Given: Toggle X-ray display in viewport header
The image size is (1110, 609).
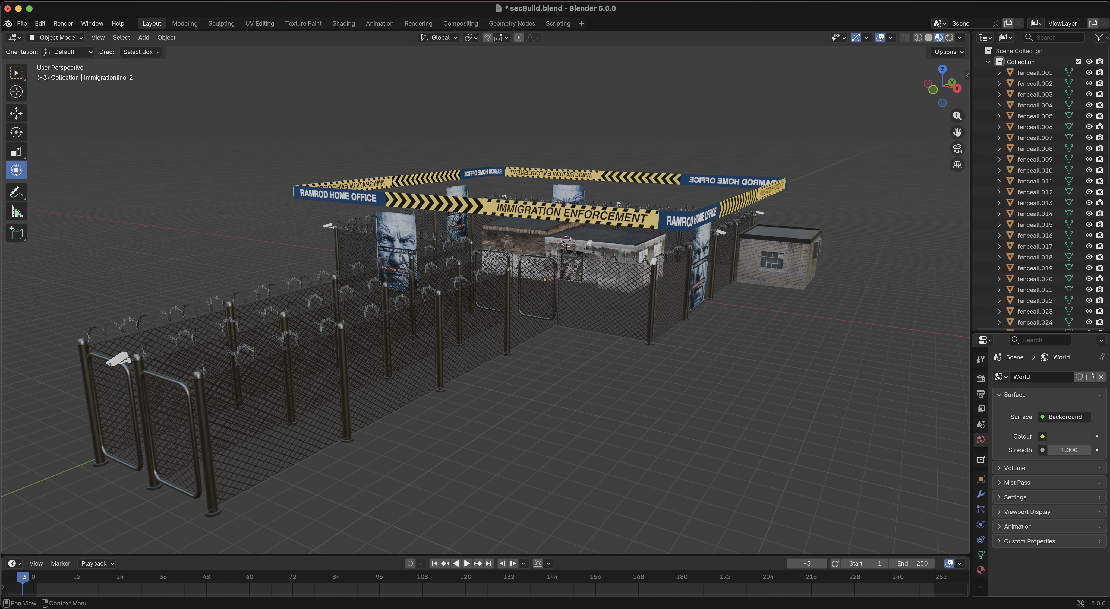Looking at the screenshot, I should click(904, 37).
